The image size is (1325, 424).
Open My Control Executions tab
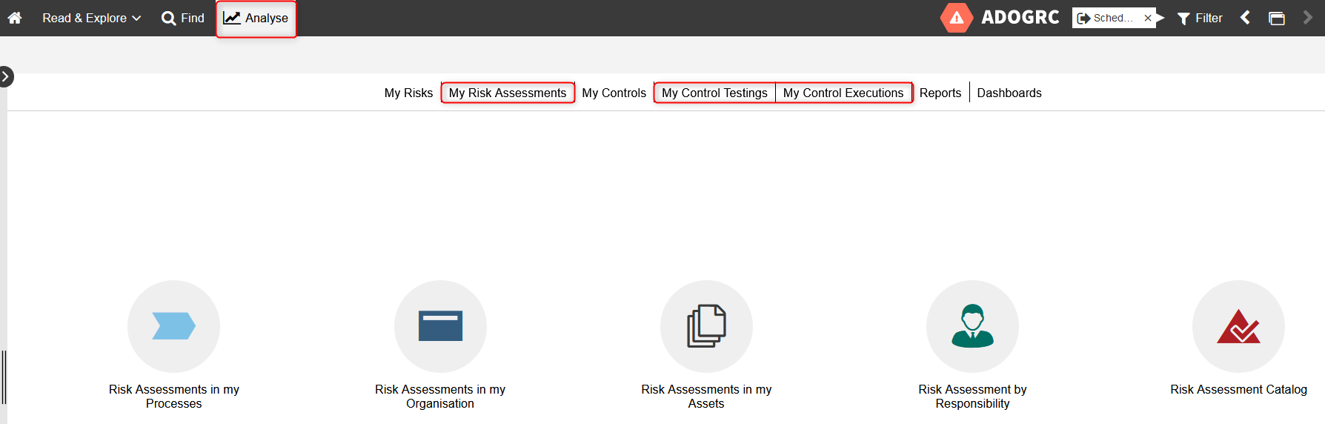(843, 93)
